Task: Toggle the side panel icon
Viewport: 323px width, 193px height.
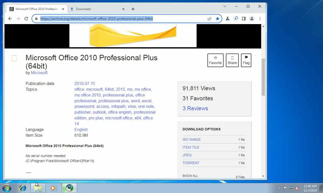Action: click(244, 19)
